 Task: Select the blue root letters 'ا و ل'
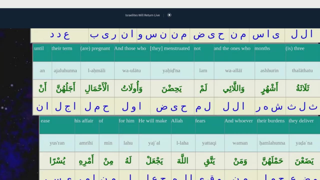132,107
